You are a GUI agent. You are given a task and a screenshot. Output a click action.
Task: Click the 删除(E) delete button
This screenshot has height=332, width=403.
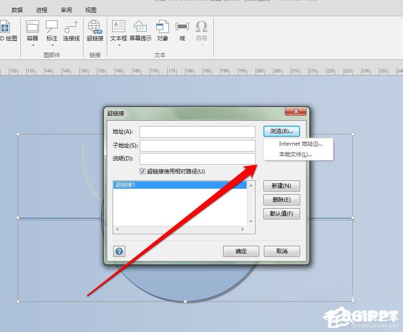click(281, 200)
